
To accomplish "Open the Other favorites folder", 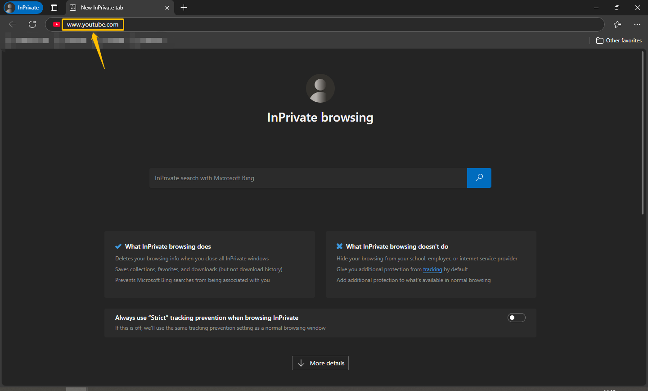I will tap(619, 41).
